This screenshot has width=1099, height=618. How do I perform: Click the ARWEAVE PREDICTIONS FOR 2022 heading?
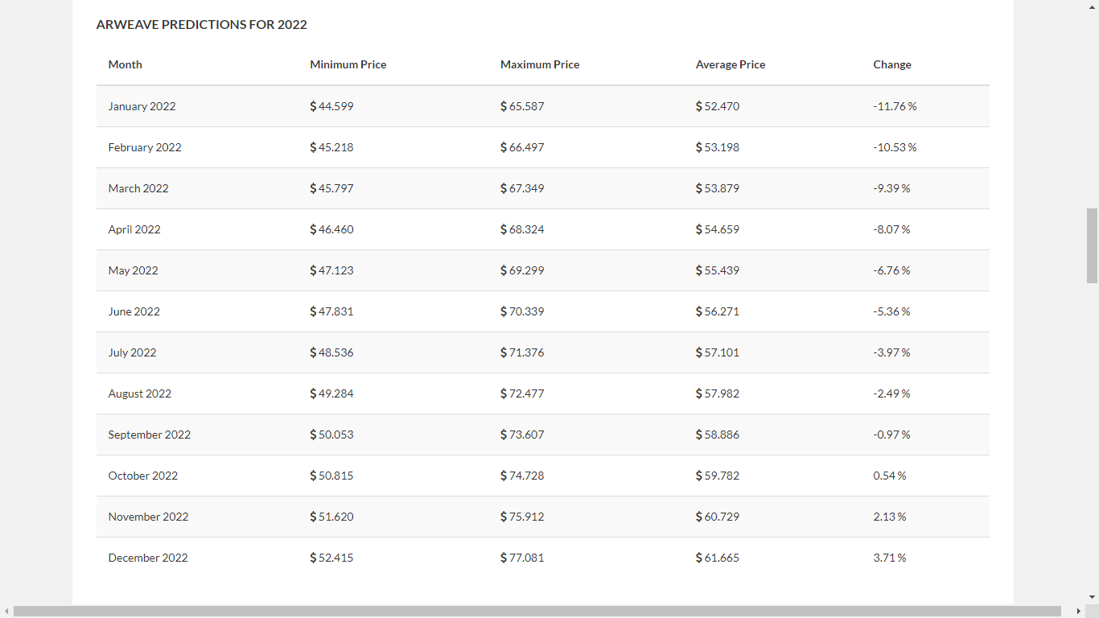[201, 24]
